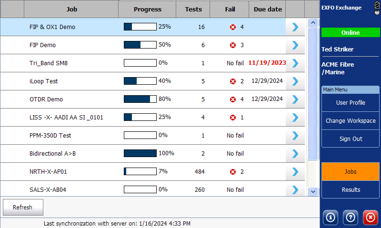Click the red close X icon
Screen dimensions: 381x228
click(370, 217)
